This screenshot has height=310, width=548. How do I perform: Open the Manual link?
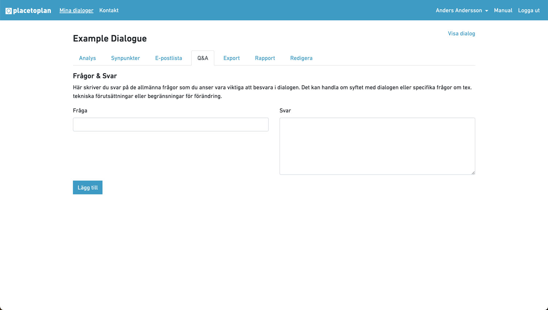coord(503,10)
